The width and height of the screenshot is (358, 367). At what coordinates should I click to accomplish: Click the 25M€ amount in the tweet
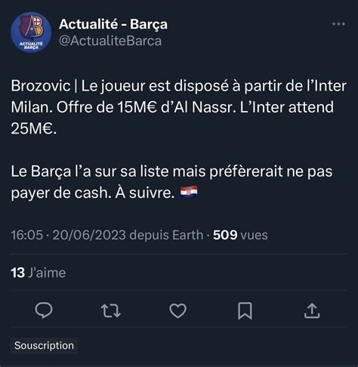(32, 129)
